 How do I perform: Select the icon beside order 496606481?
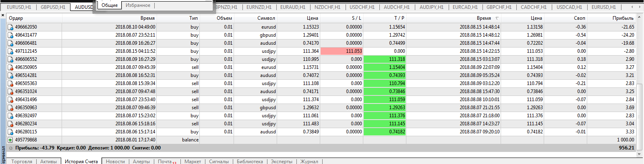coord(10,43)
